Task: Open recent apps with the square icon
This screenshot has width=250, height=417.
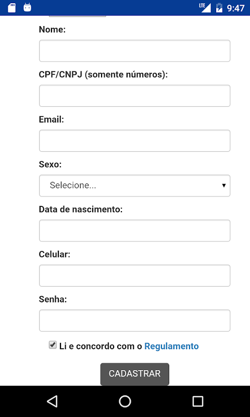Action: [x=198, y=401]
